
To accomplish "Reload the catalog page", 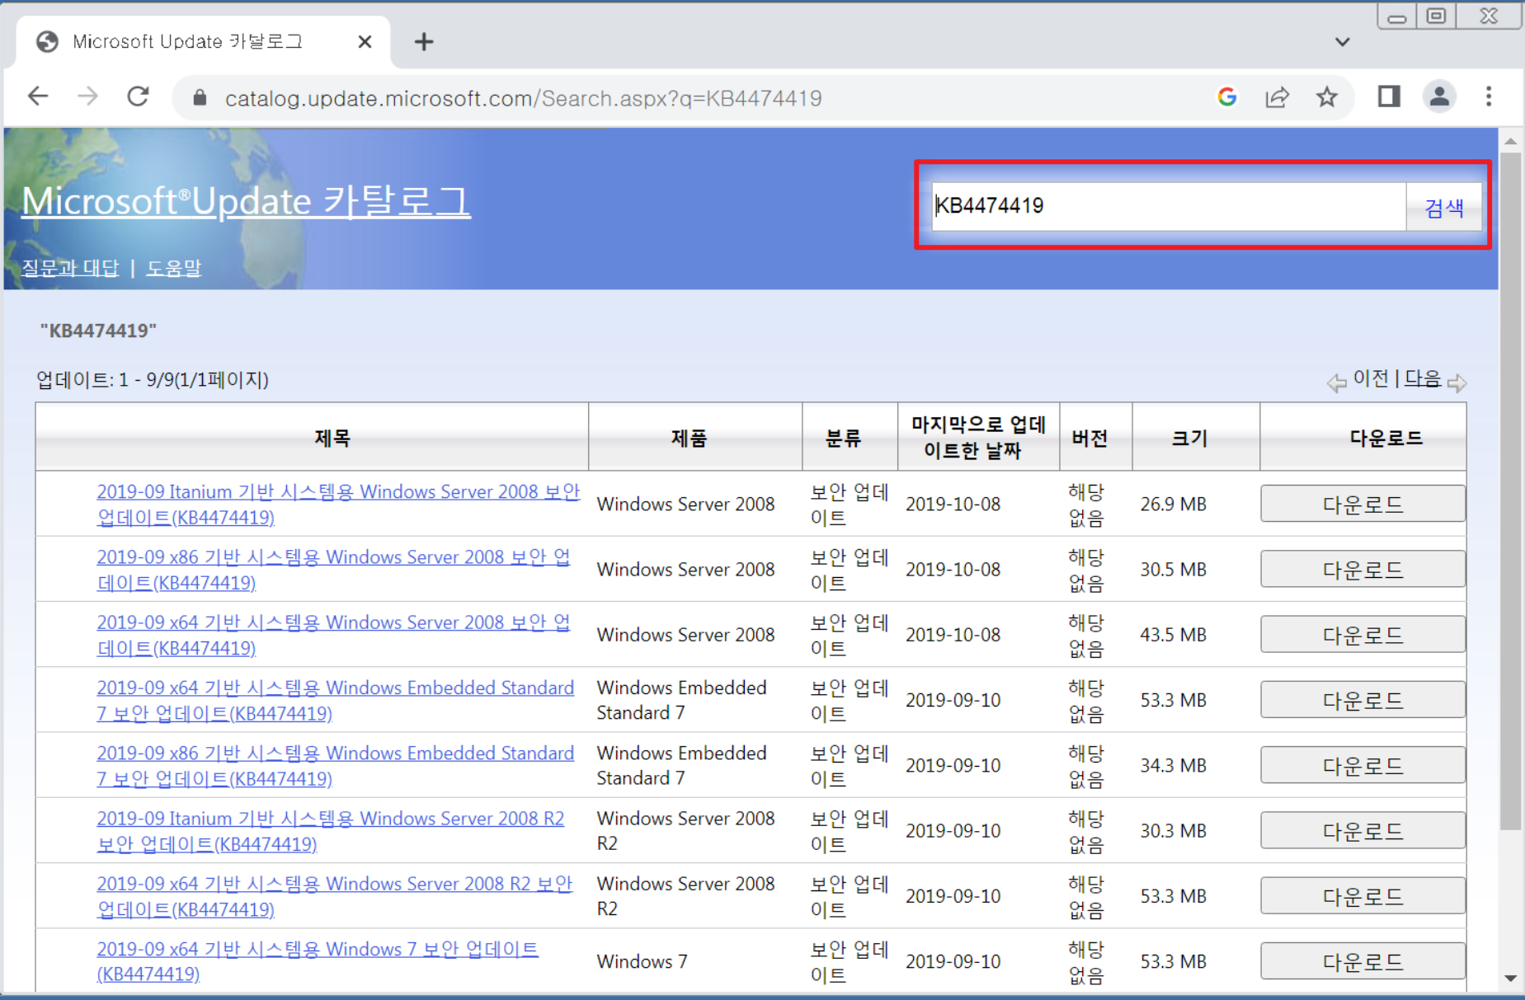I will (138, 97).
